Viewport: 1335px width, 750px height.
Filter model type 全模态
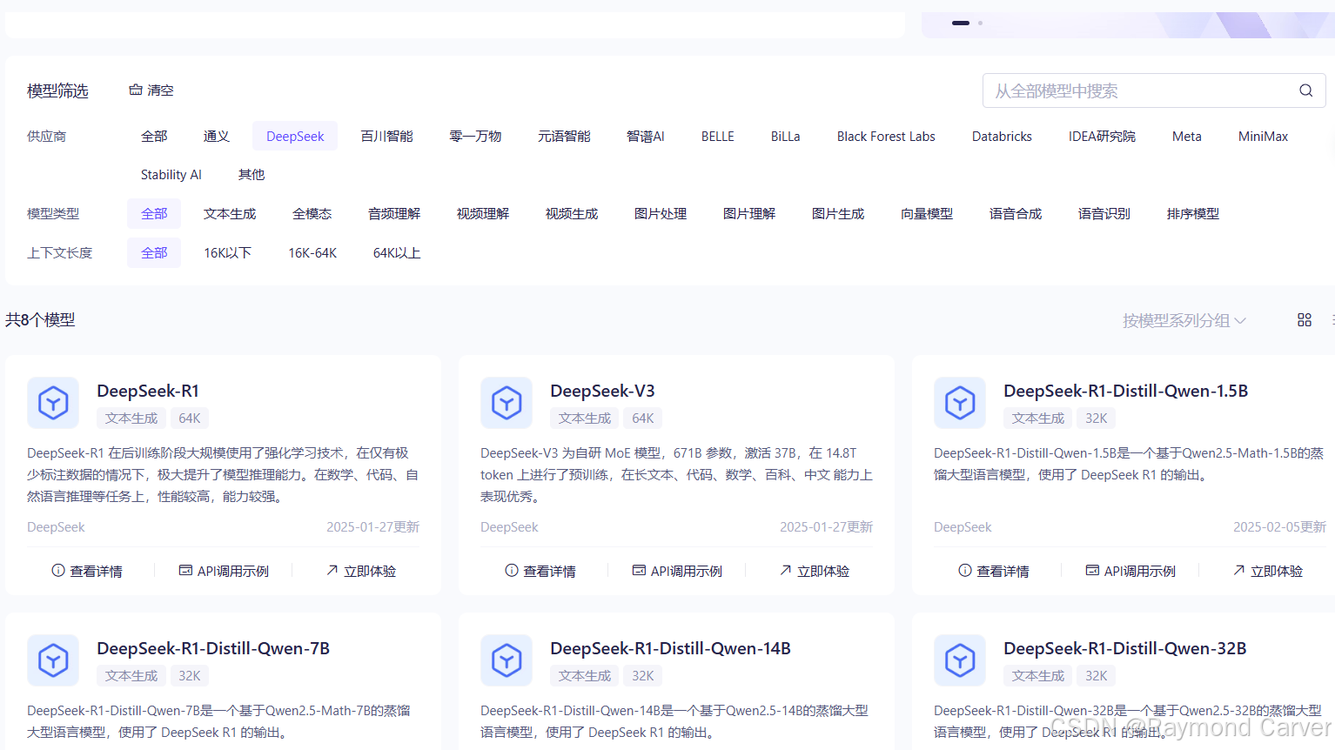(312, 213)
